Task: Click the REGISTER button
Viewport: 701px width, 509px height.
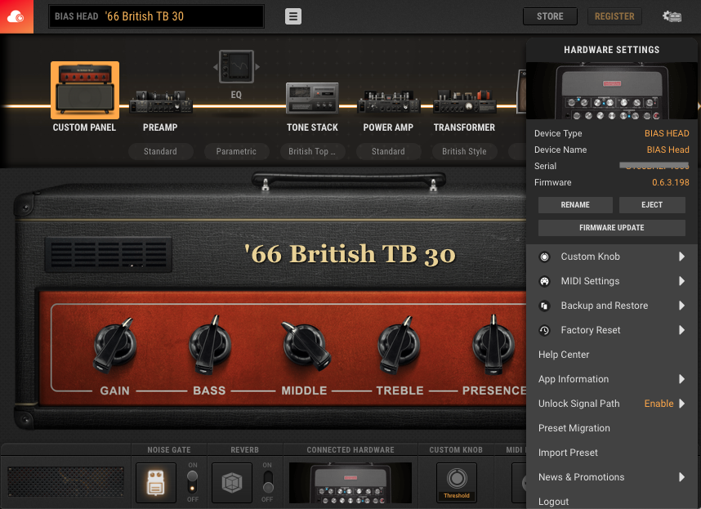Action: click(x=614, y=16)
